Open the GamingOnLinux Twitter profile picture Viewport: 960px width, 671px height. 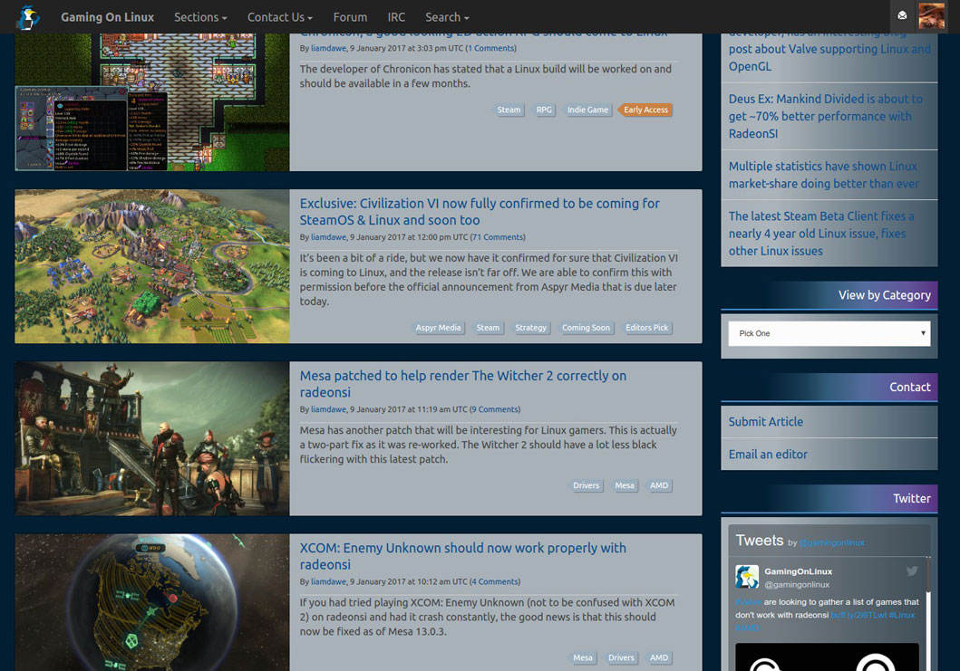[x=746, y=575]
